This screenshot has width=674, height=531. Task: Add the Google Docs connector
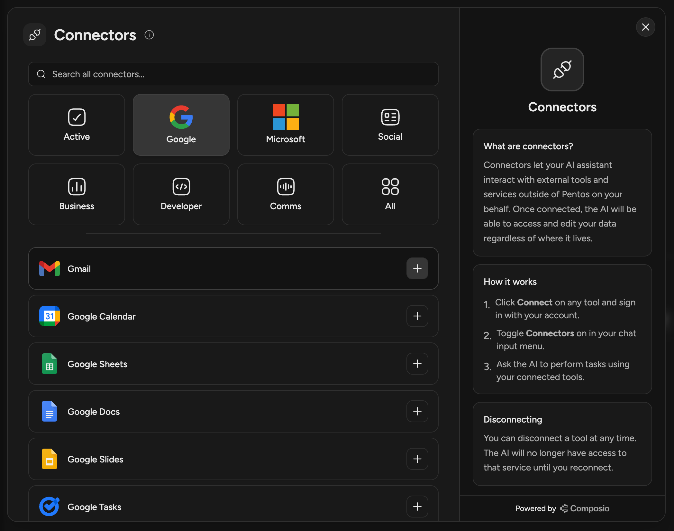[417, 411]
